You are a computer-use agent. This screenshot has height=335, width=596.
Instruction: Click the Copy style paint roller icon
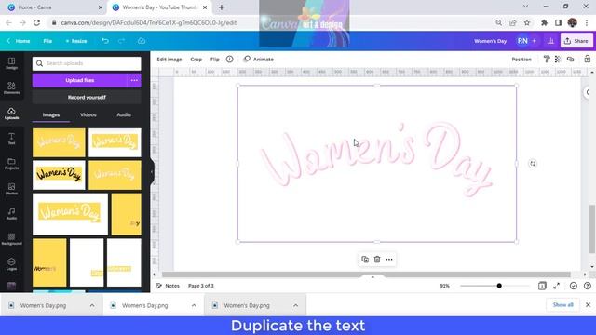point(547,59)
